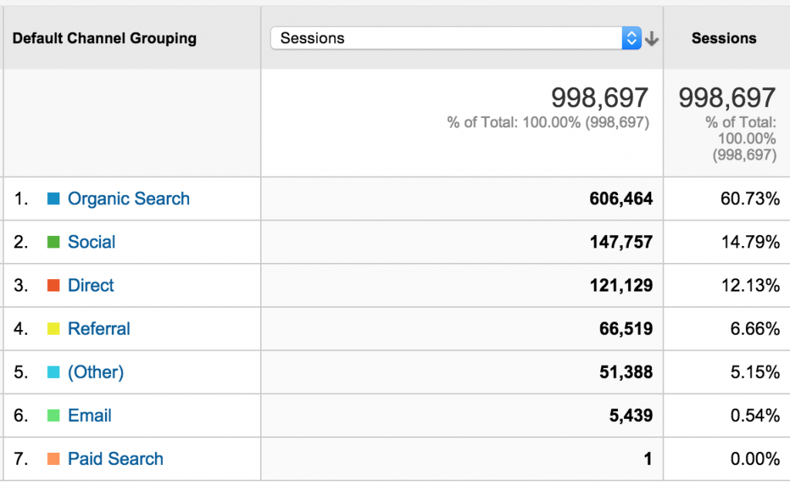Open the Paid Search channel report
The image size is (790, 492).
click(115, 459)
